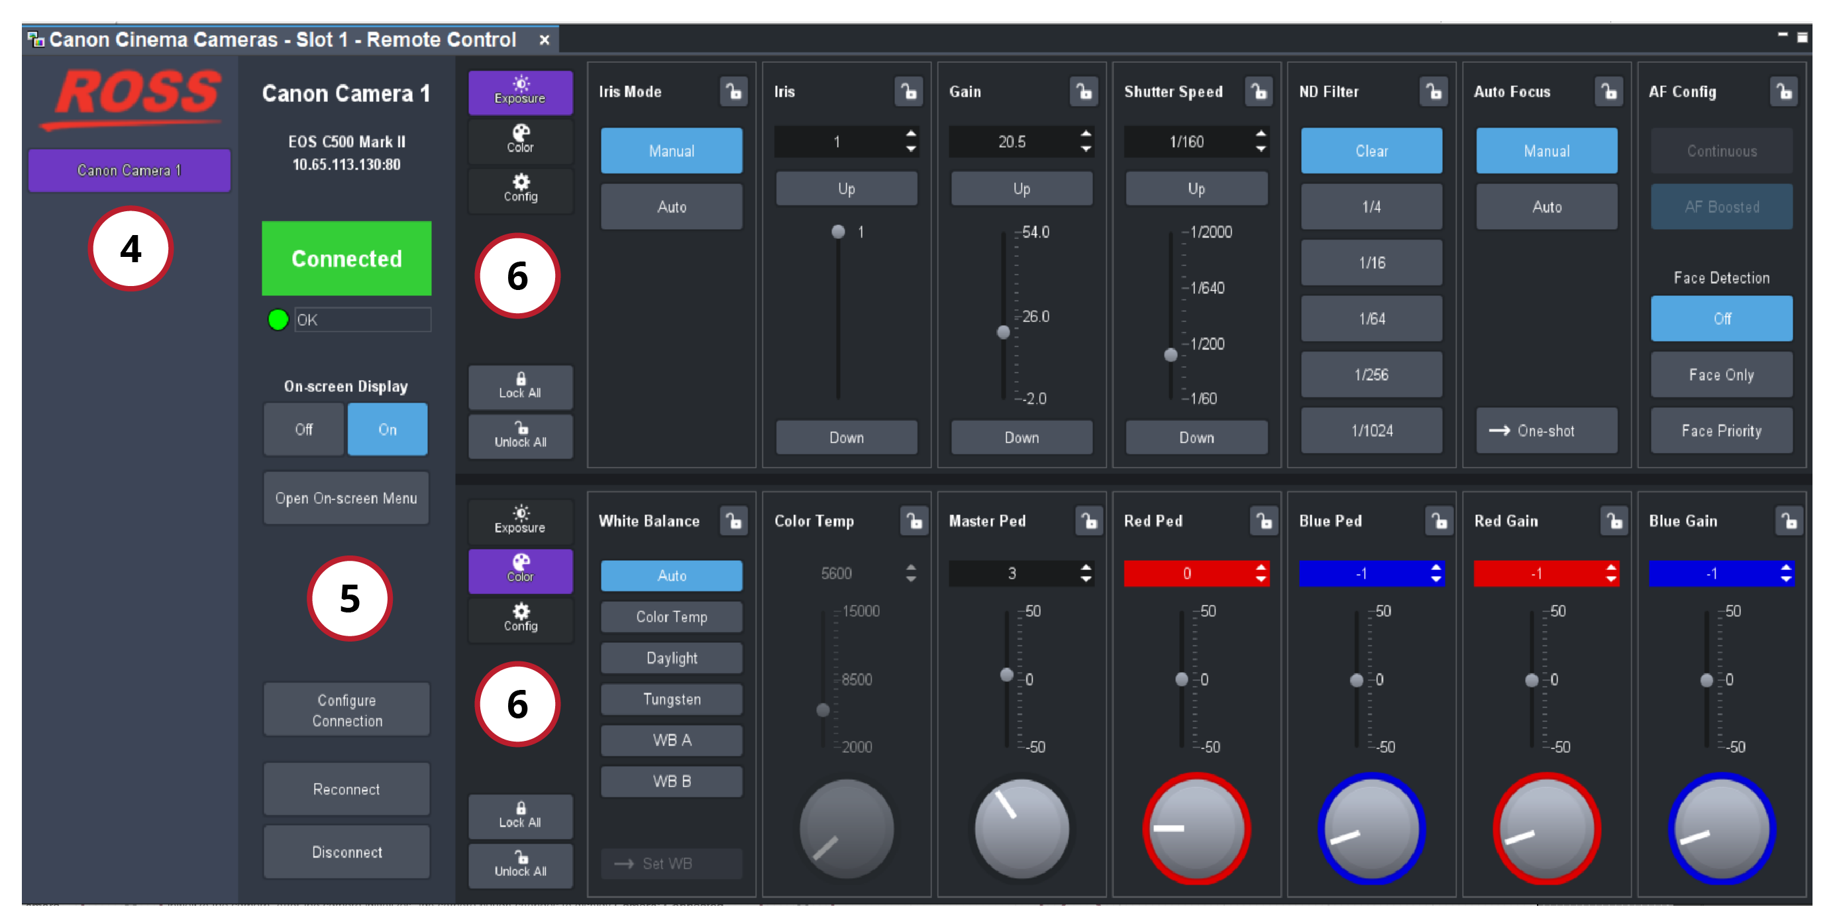Click the Master Ped lock icon
The image size is (1839, 919).
coord(1088,522)
